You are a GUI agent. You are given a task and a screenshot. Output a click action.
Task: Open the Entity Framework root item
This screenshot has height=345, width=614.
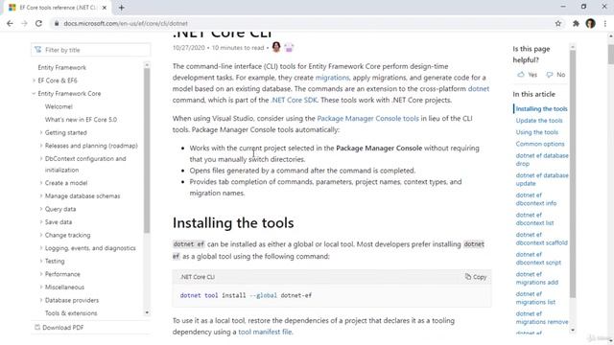pyautogui.click(x=61, y=67)
